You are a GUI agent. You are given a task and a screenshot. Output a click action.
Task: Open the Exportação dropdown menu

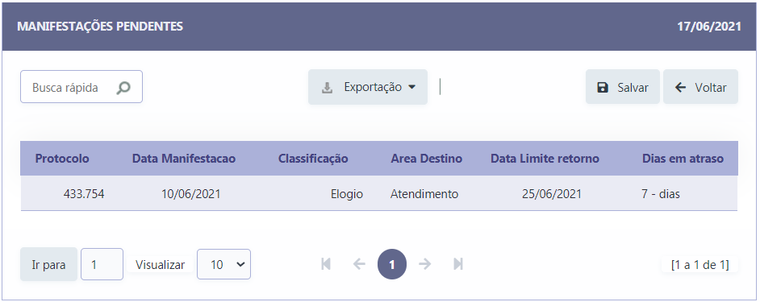[368, 87]
